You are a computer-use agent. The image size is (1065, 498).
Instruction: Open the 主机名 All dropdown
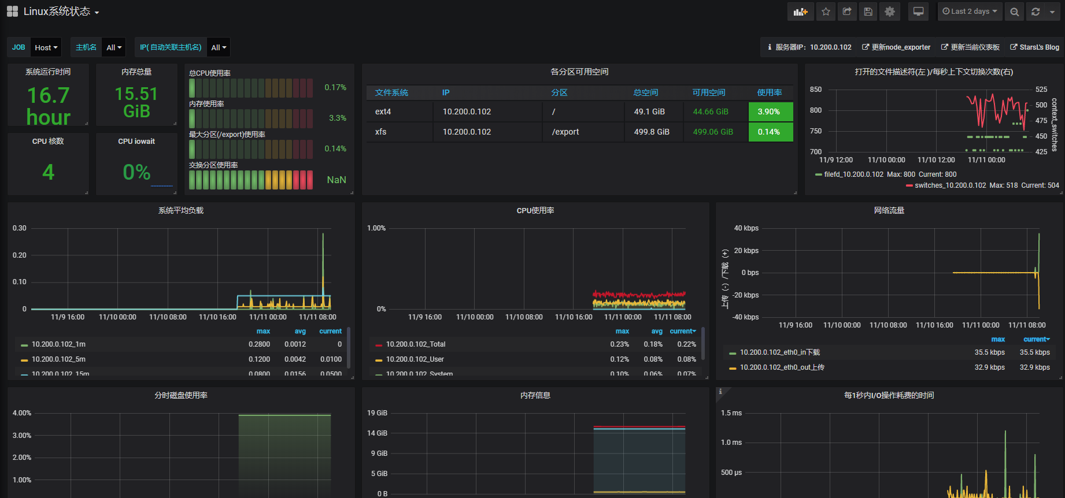[114, 47]
